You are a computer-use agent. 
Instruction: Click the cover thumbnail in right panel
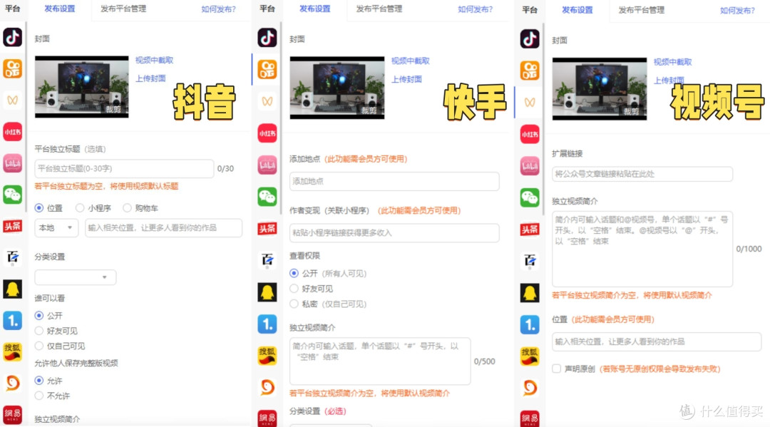(599, 89)
